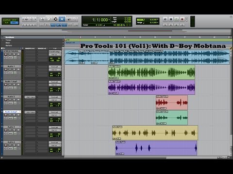
Task: Click the insert on Audio 2.dup1 track
Action: (x=30, y=112)
